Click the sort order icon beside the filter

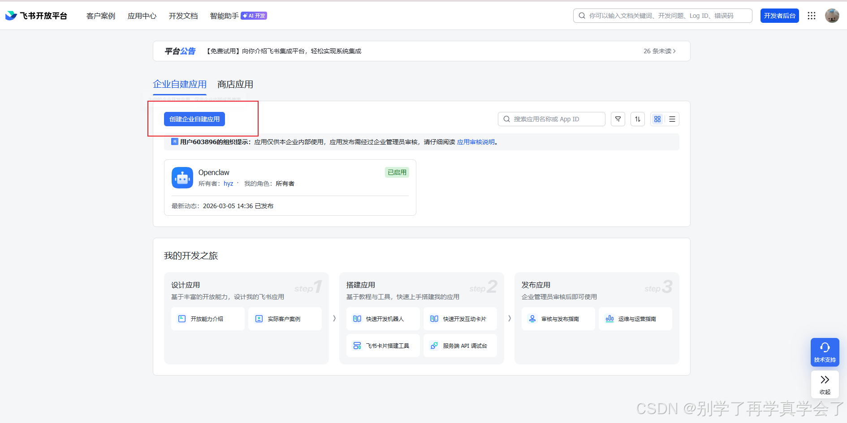(638, 119)
